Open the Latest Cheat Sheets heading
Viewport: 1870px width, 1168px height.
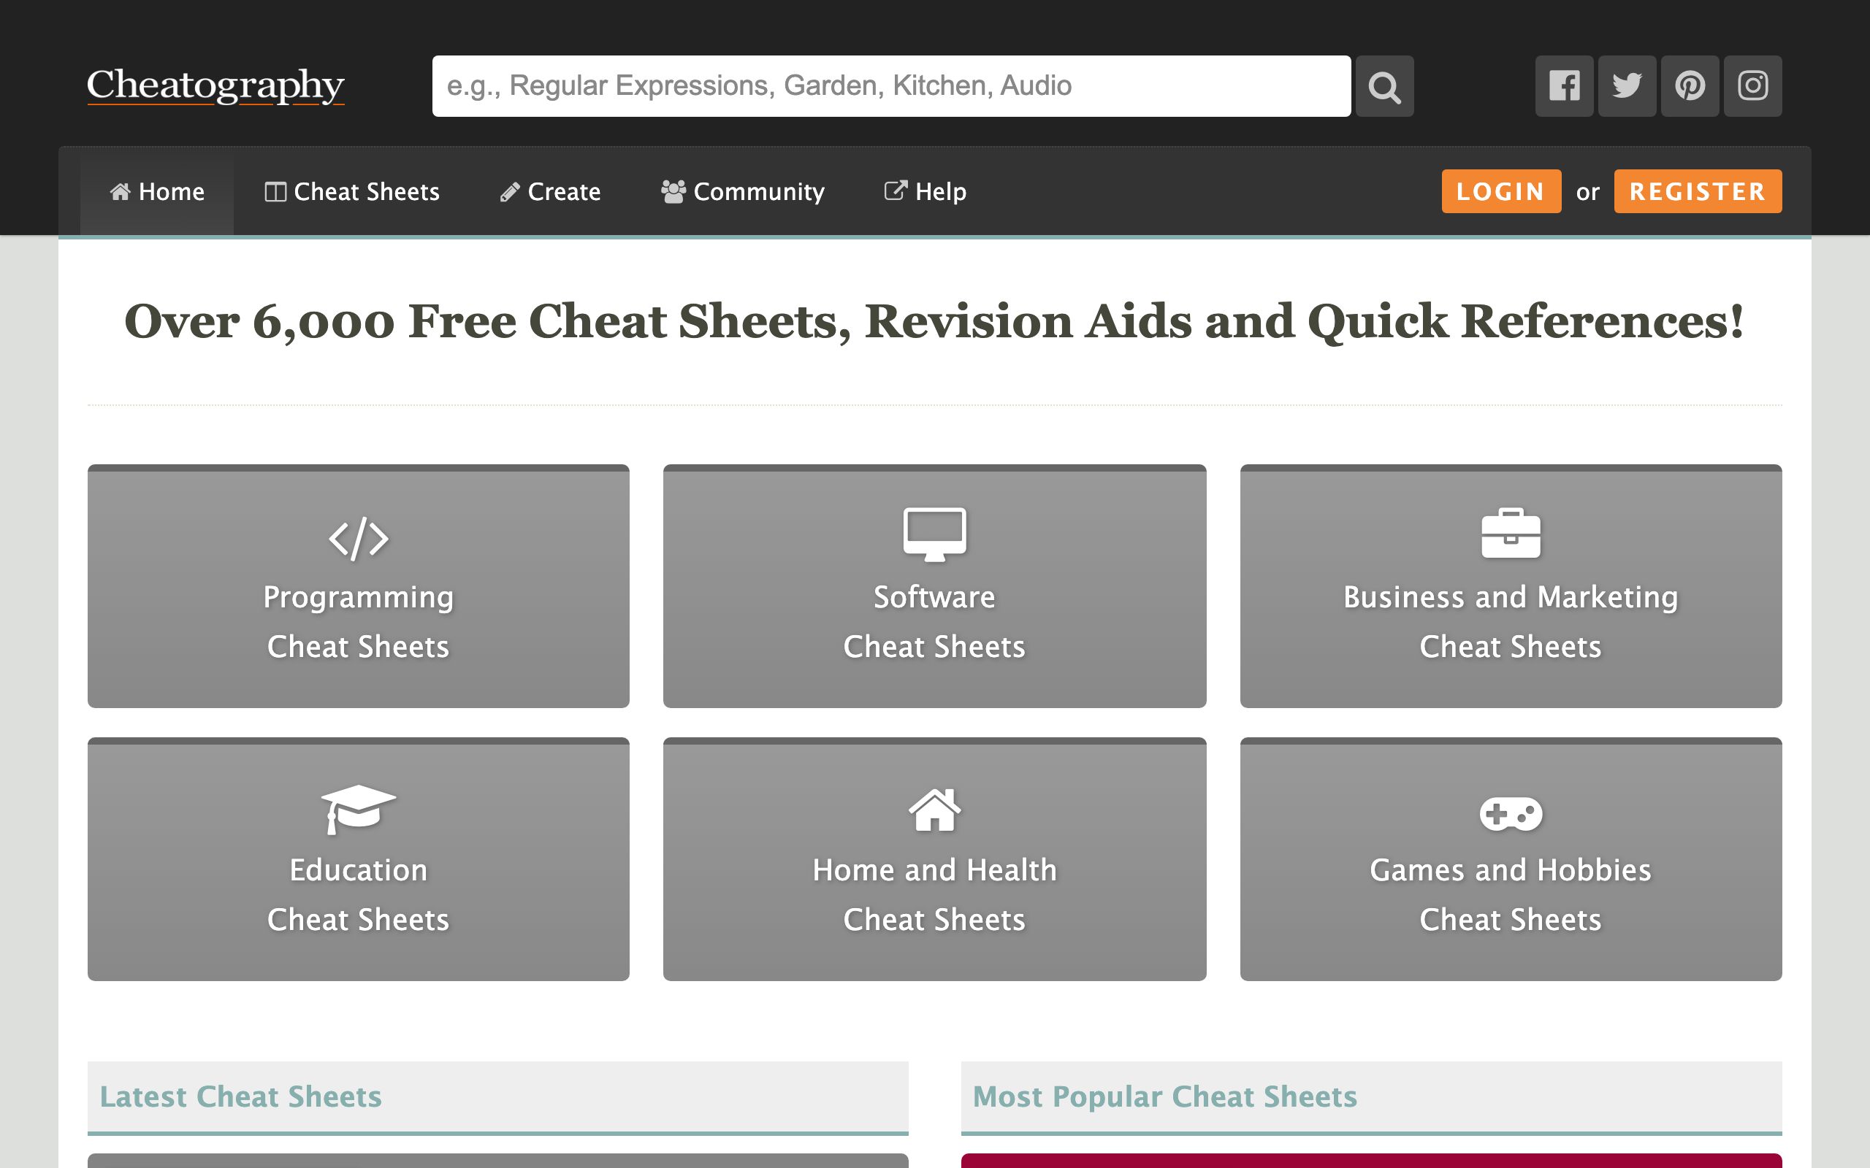click(x=240, y=1097)
